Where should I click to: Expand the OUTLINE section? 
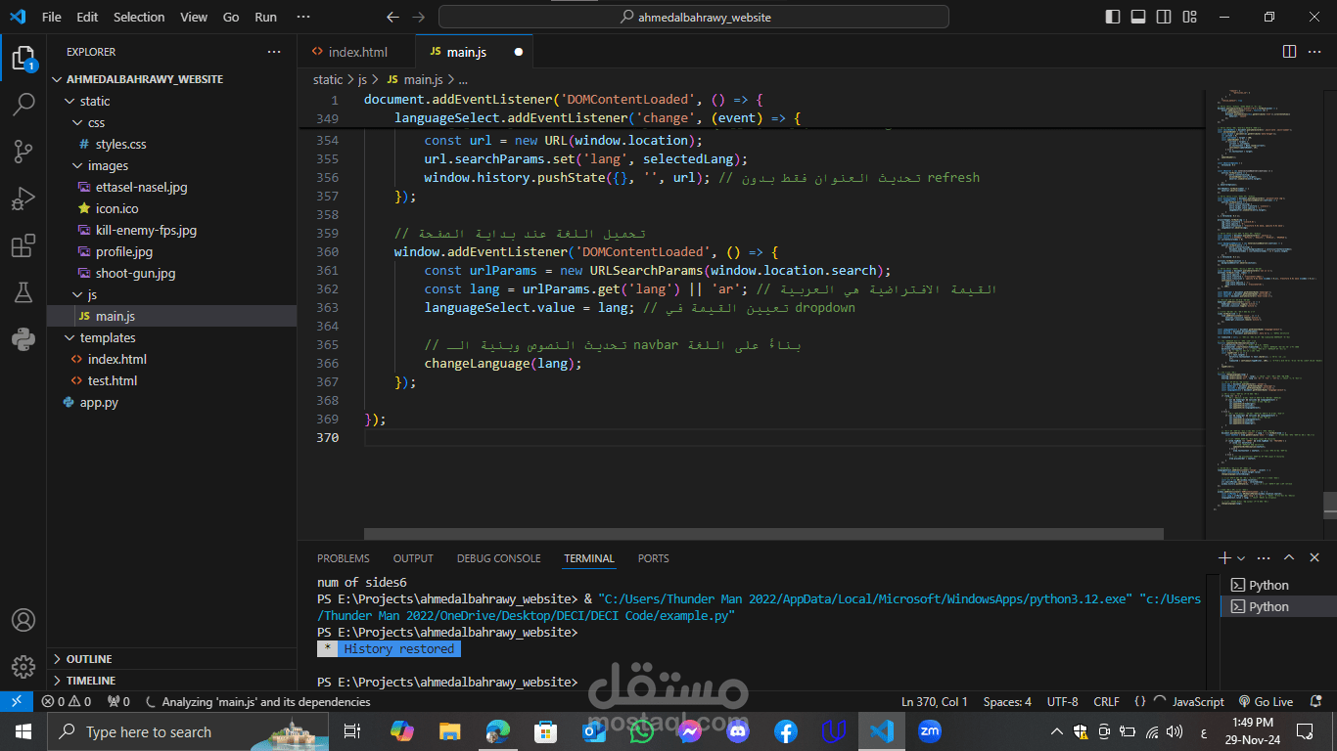point(88,659)
